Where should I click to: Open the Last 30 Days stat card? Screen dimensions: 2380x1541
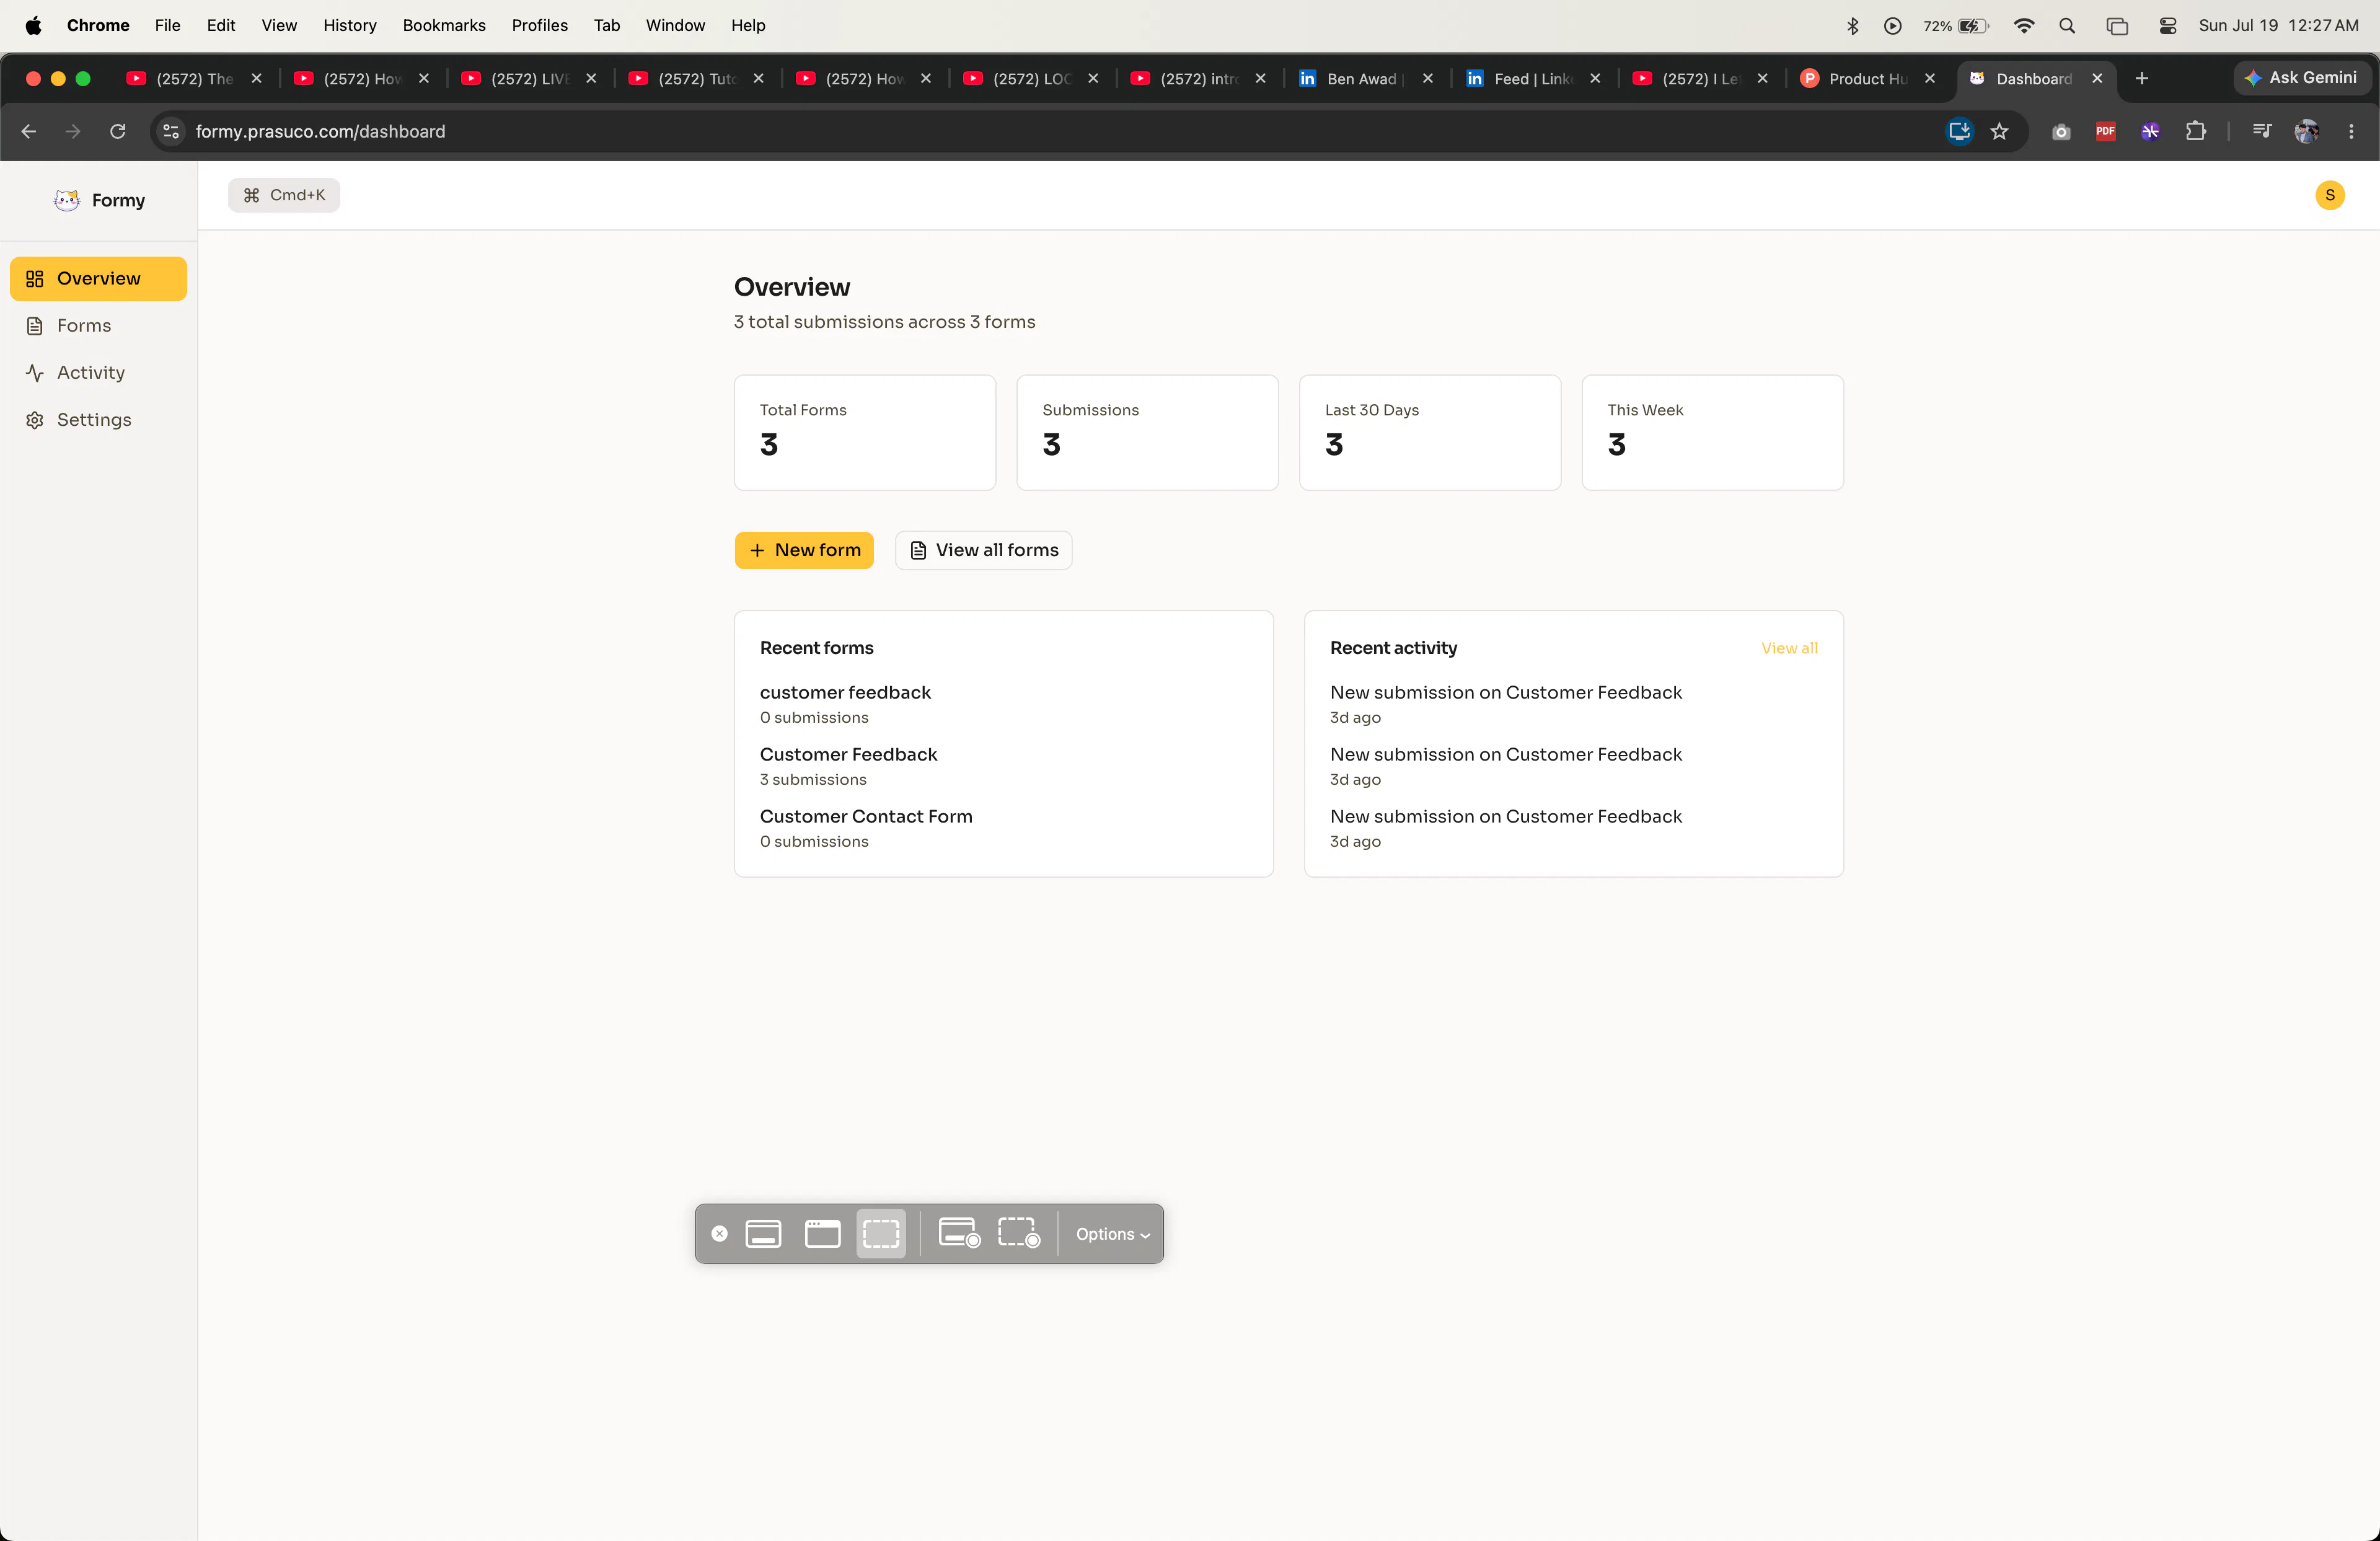1430,432
